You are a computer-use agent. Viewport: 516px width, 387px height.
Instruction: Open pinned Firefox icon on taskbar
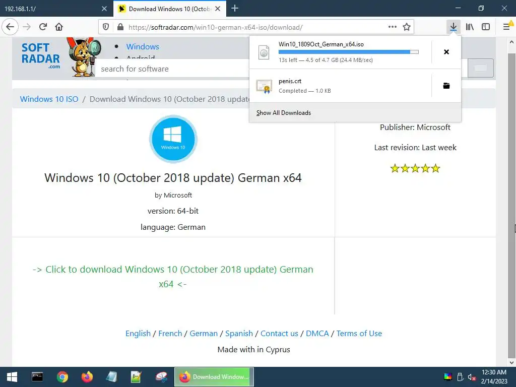click(87, 377)
